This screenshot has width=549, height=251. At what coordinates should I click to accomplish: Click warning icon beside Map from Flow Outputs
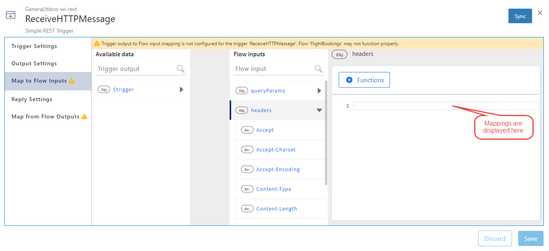[x=84, y=116]
